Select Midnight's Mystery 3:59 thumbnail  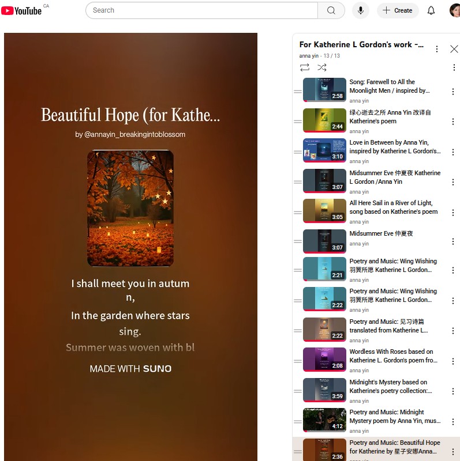(324, 390)
